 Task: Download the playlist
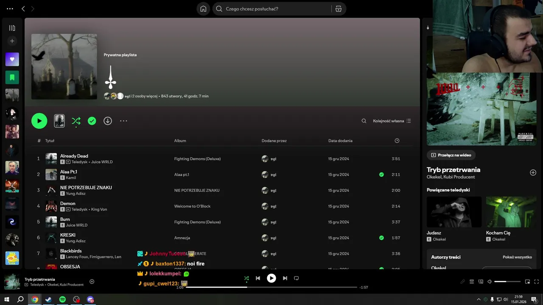[108, 121]
